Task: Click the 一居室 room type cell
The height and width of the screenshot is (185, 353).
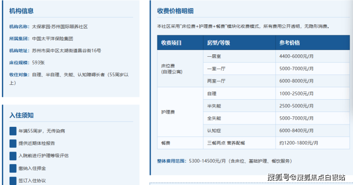Action: (x=239, y=56)
